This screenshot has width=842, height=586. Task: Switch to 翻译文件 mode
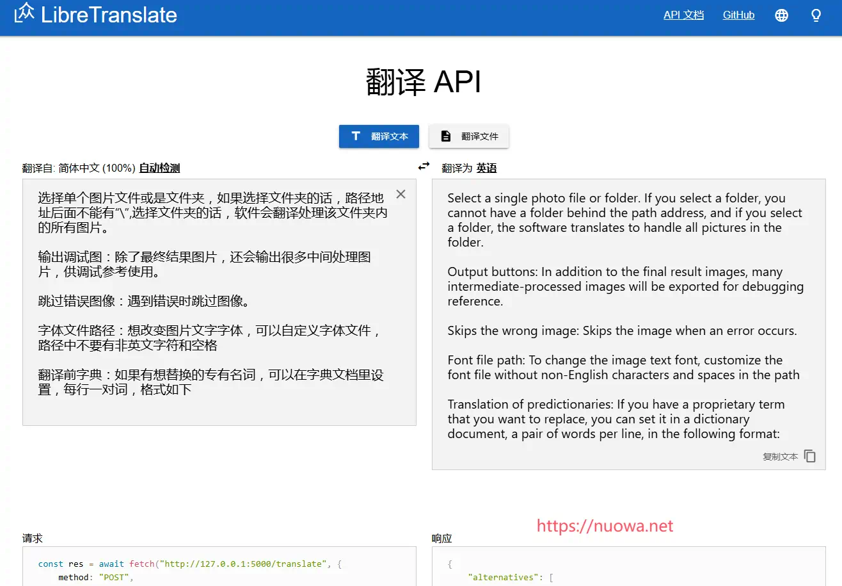468,136
